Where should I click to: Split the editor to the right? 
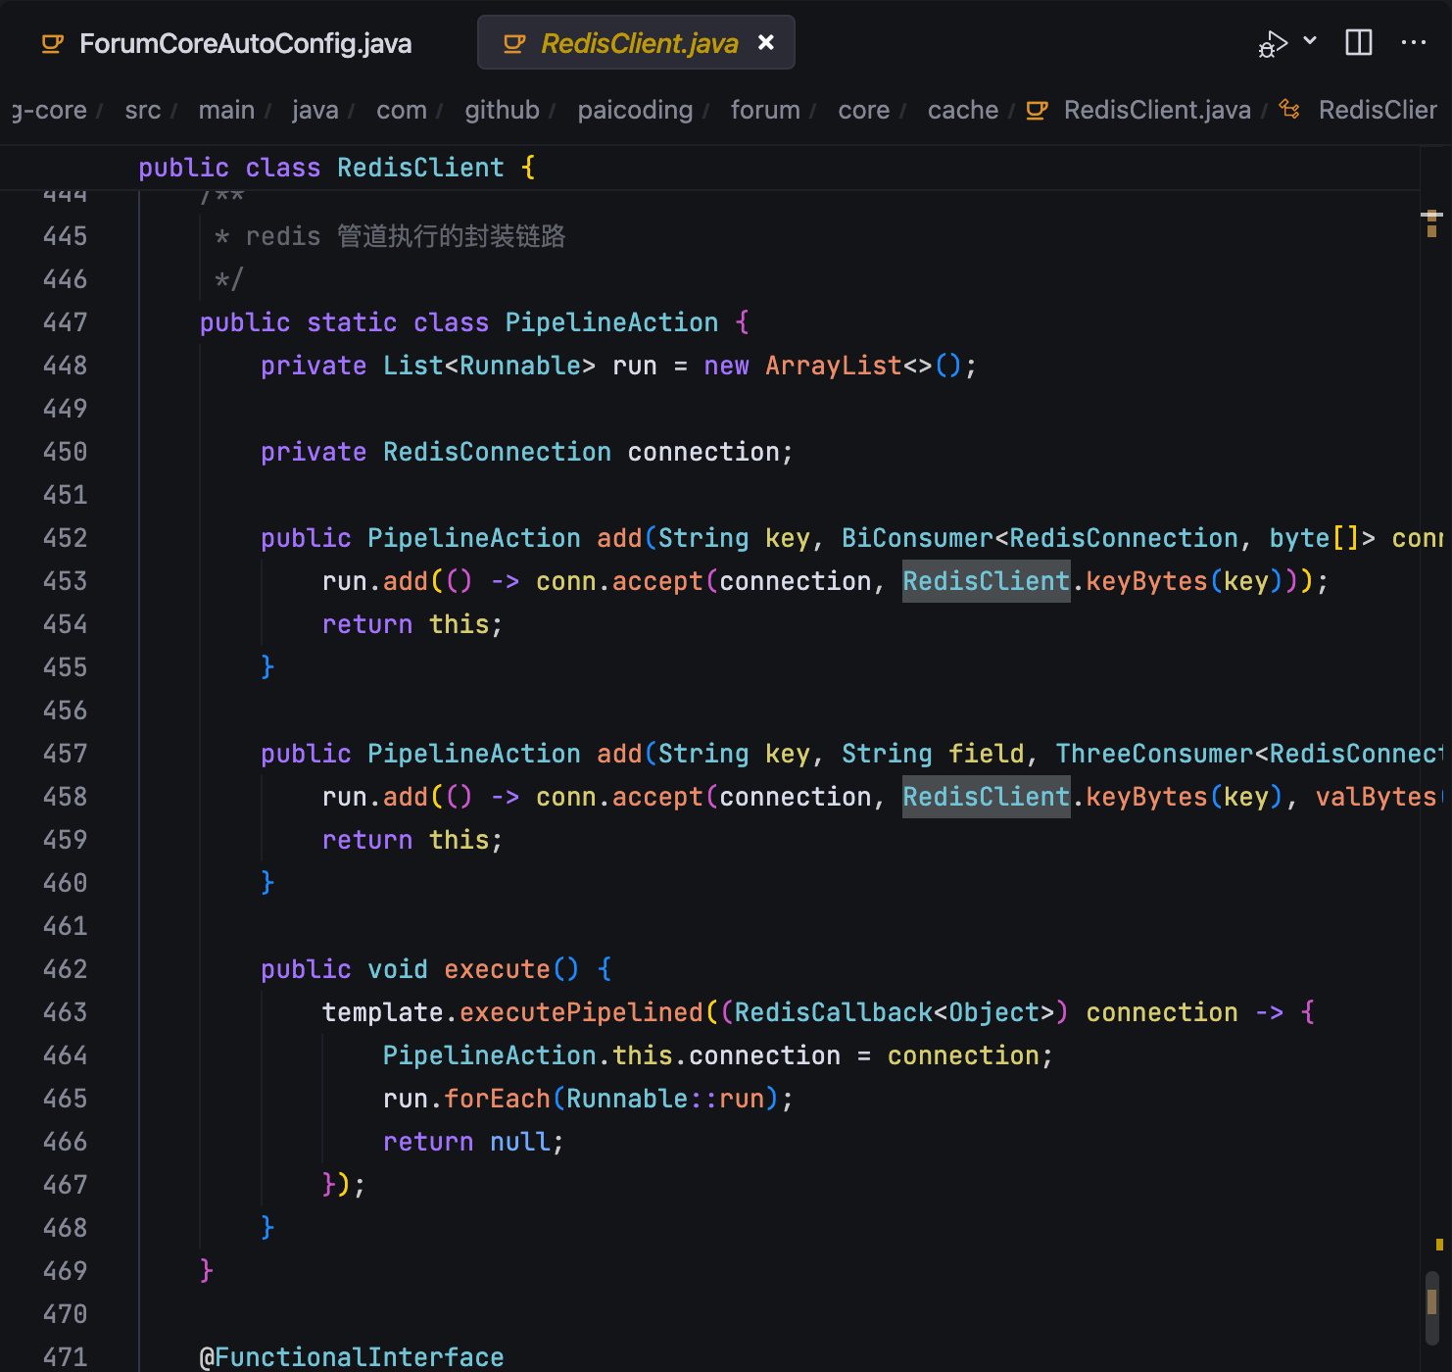pyautogui.click(x=1358, y=42)
